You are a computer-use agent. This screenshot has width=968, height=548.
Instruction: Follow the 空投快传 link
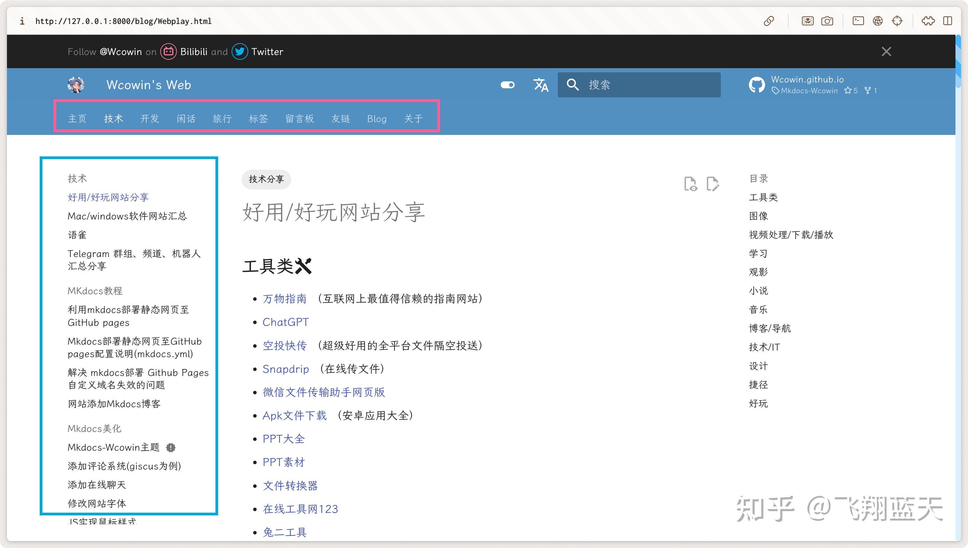(284, 346)
